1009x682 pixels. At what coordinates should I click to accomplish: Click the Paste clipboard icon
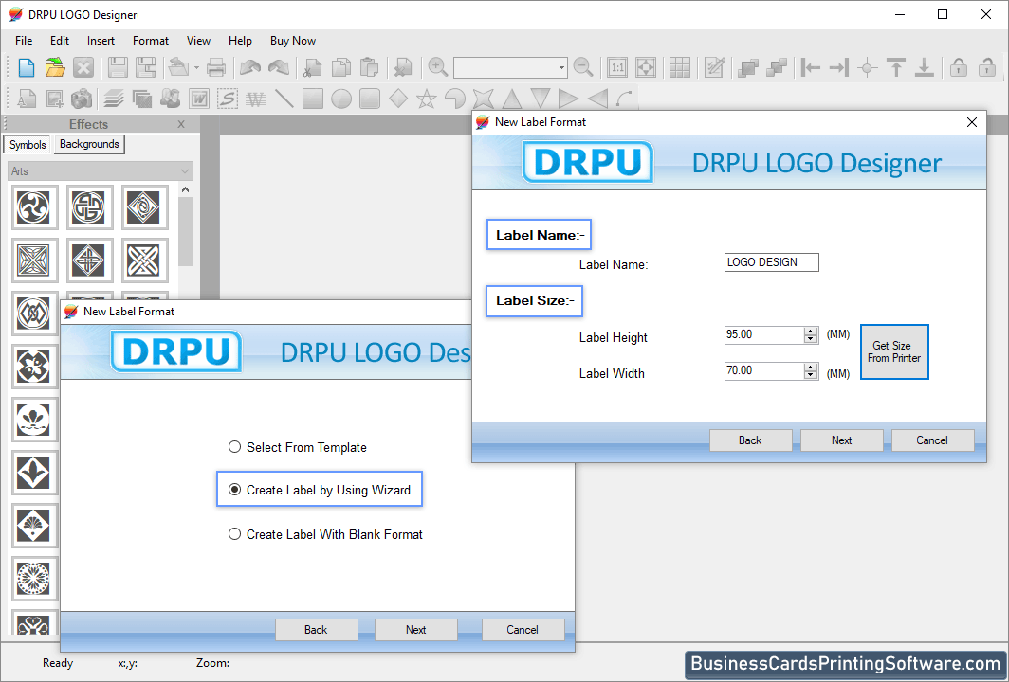(x=370, y=67)
